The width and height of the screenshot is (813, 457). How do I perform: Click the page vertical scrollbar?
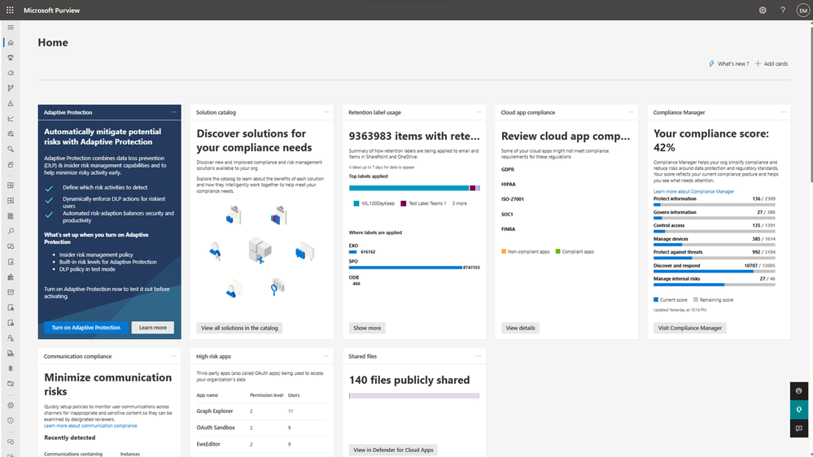811,103
